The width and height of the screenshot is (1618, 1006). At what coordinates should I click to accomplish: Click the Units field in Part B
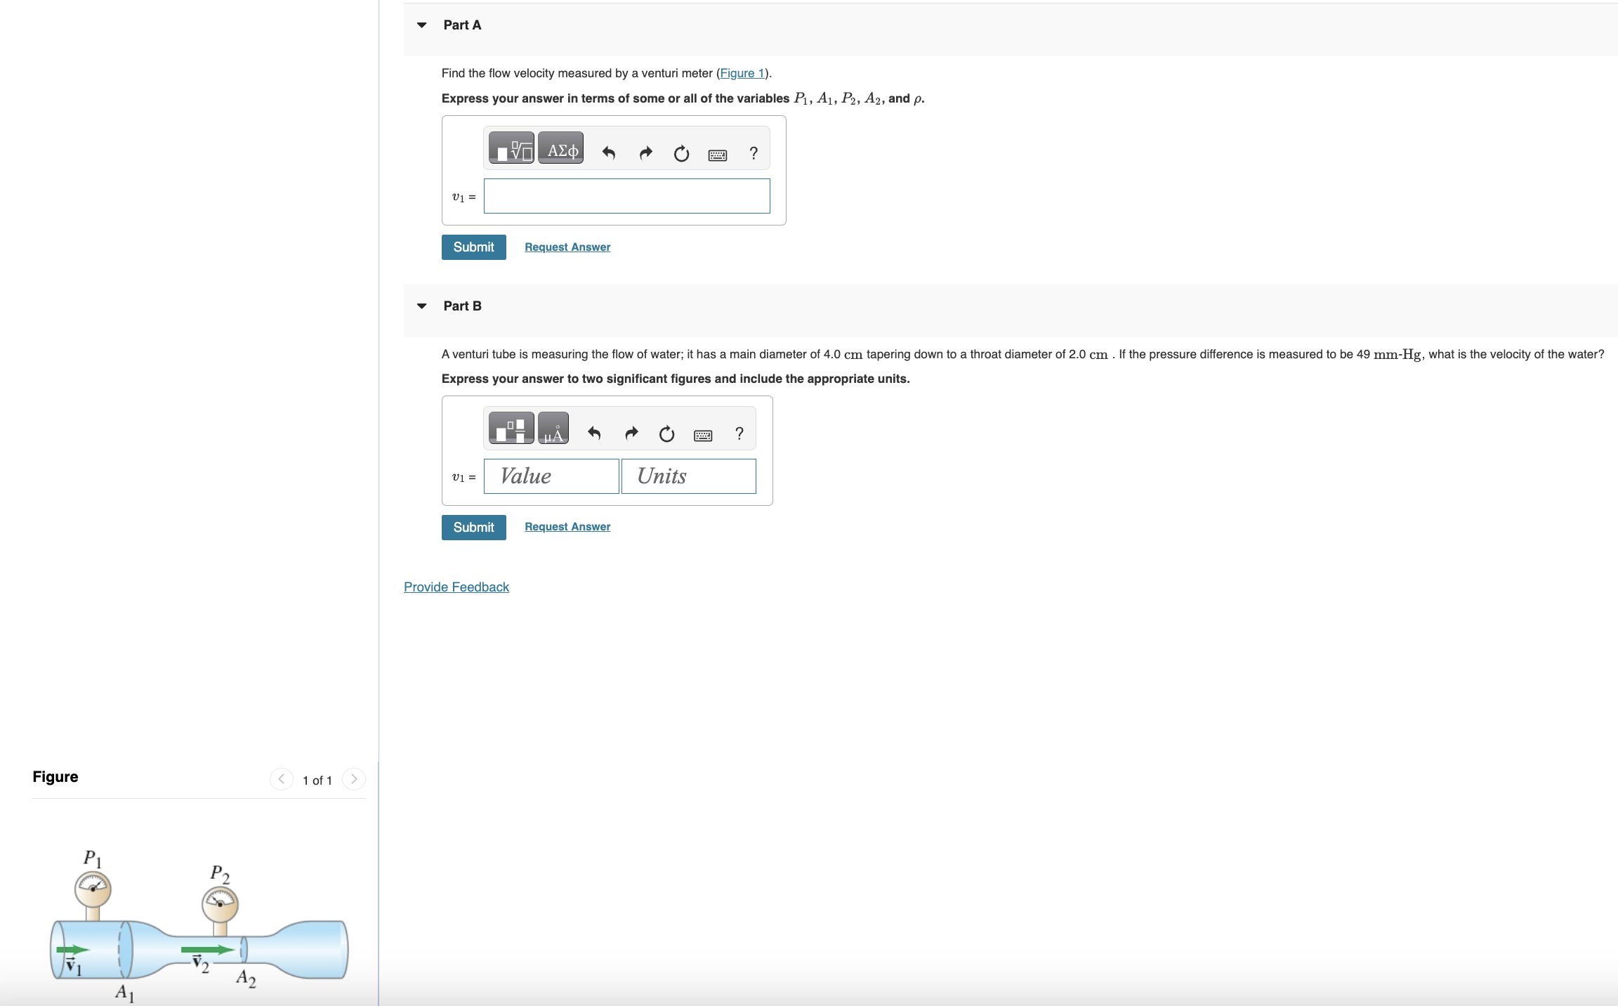[x=688, y=476]
